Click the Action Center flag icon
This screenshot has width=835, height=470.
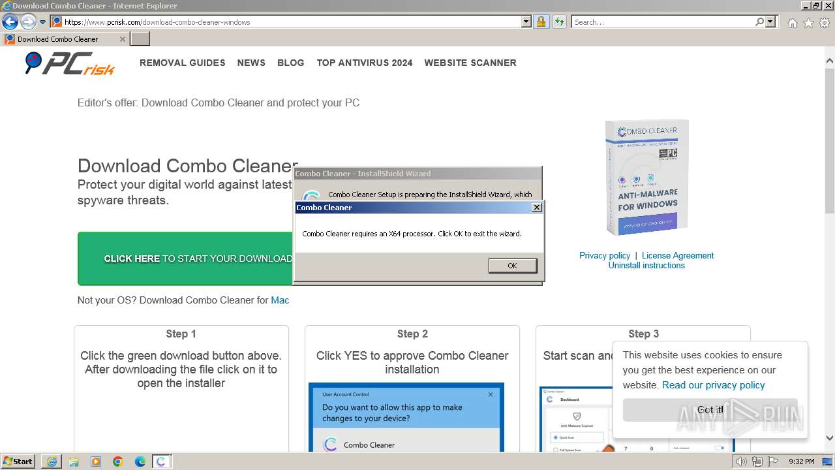772,462
